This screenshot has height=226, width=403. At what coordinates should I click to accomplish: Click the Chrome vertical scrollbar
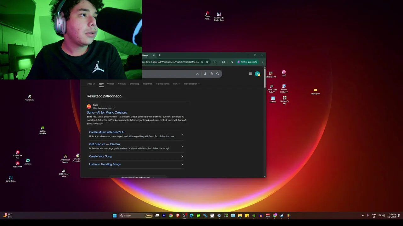point(265,78)
